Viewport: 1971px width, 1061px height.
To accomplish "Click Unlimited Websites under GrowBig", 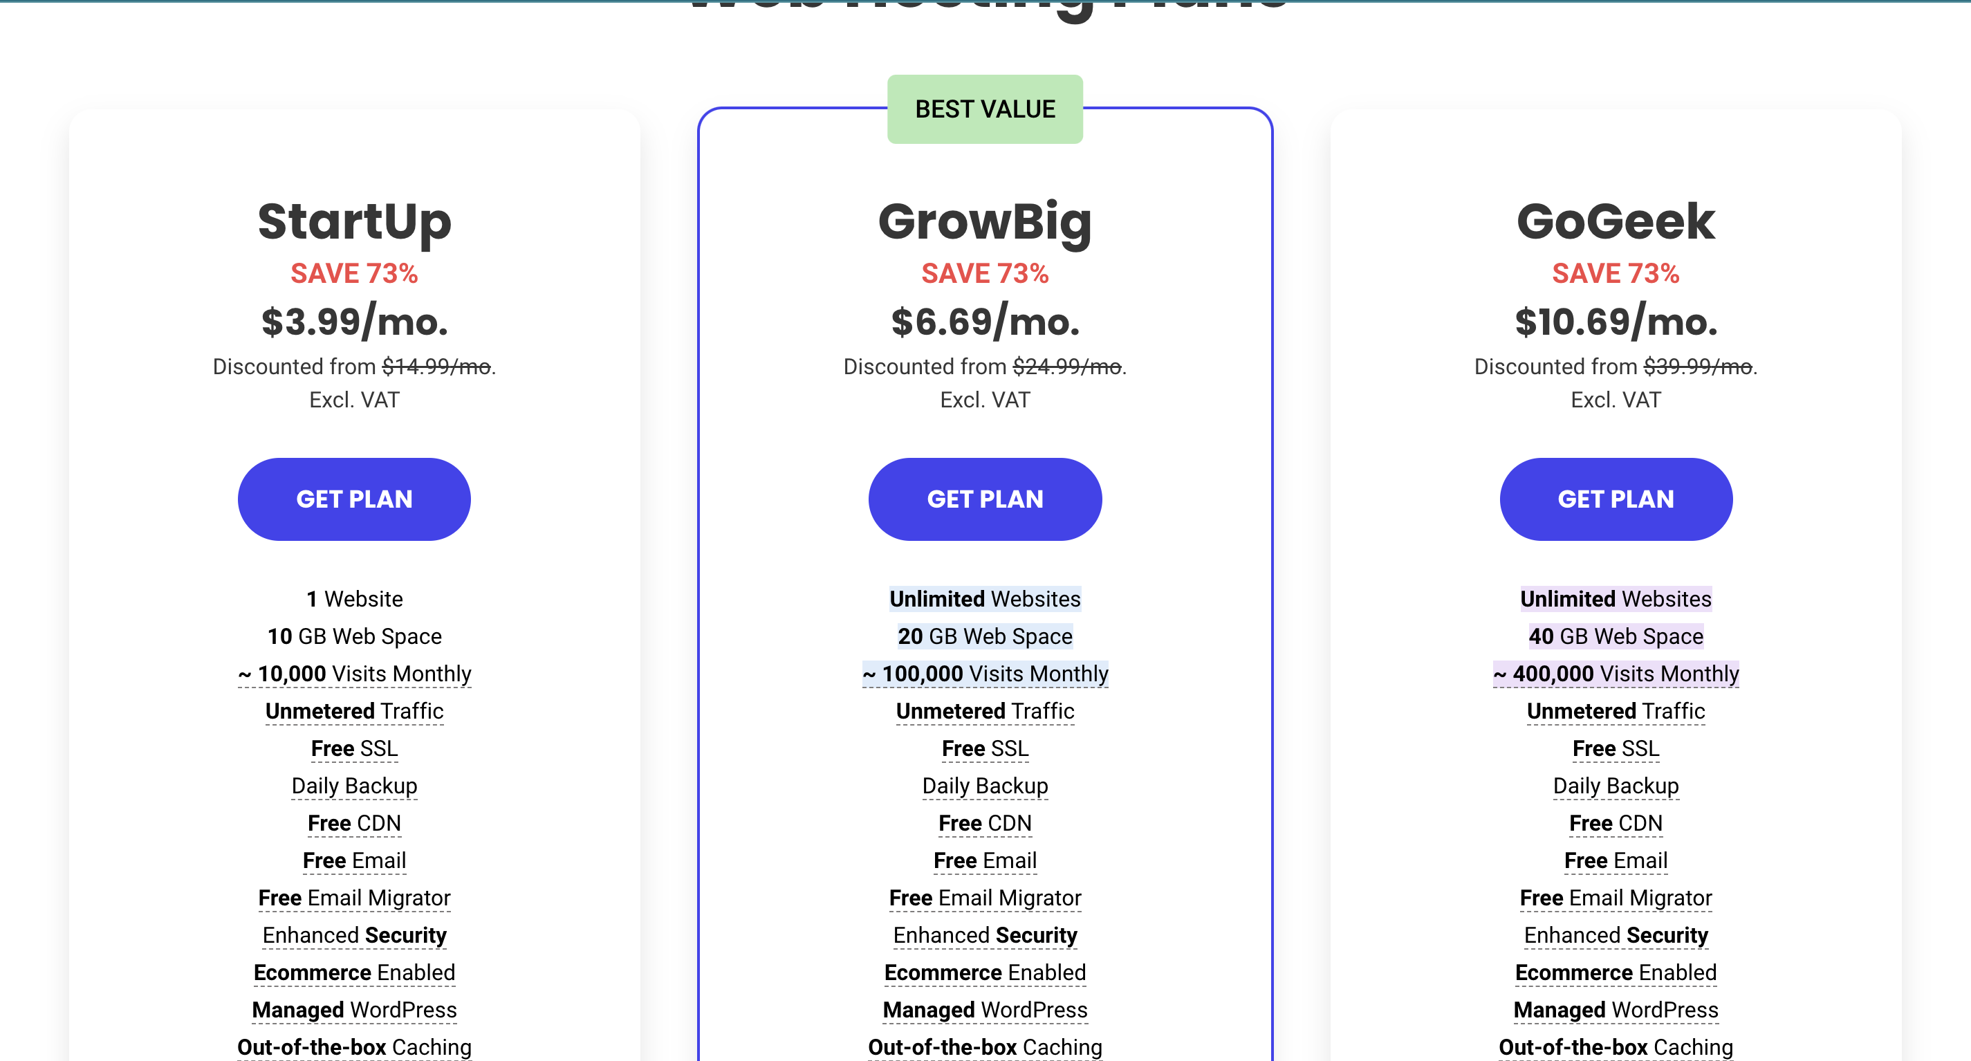I will [x=985, y=599].
